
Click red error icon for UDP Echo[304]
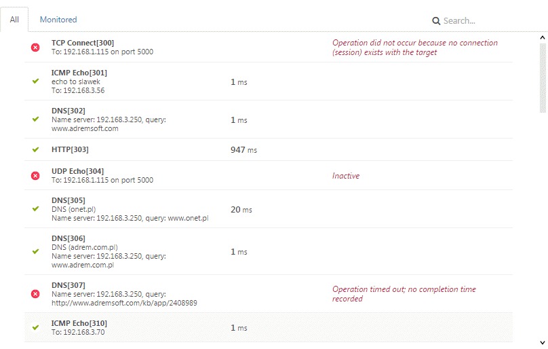click(35, 176)
